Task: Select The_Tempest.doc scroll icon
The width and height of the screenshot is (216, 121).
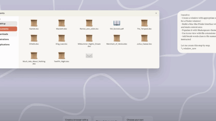Action: [144, 23]
